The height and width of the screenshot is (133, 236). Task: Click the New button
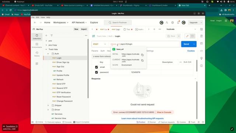pyautogui.click(x=76, y=29)
